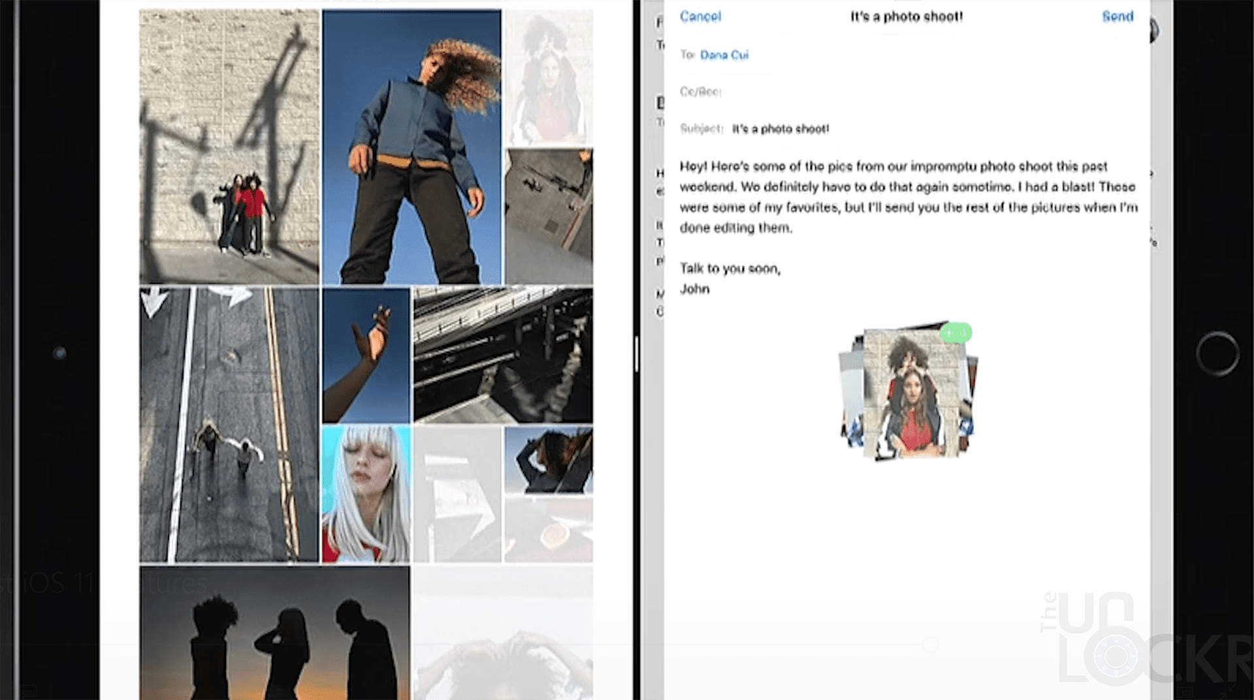The image size is (1254, 700).
Task: Tap the green plus badge on dragged photos
Action: [x=956, y=333]
